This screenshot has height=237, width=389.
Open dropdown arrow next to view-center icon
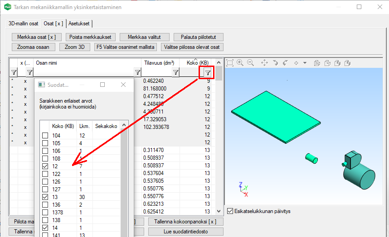click(305, 63)
